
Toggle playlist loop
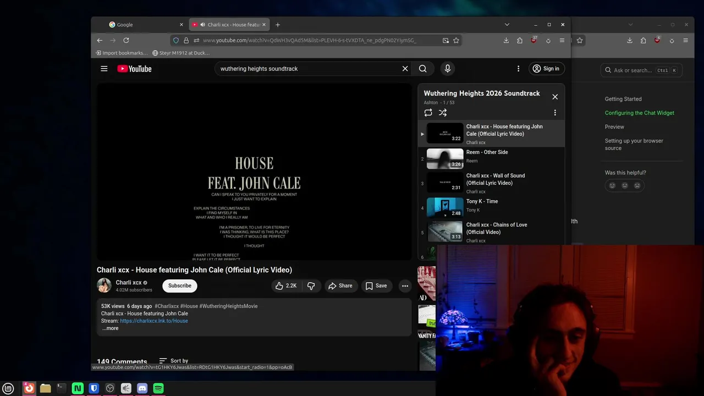(428, 113)
